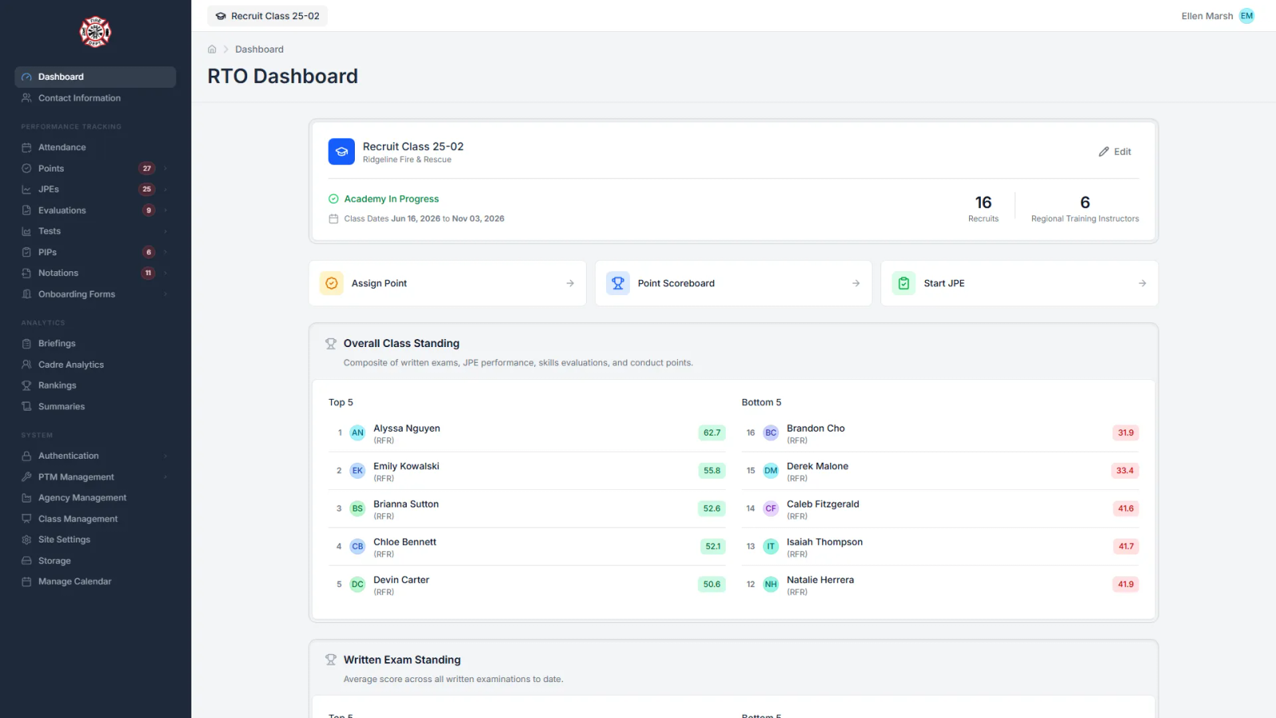Select Natalie Herrera row
Screen dimensions: 1276x718
click(x=940, y=585)
